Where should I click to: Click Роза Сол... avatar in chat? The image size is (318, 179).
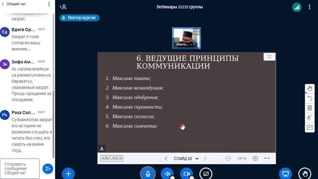4,115
